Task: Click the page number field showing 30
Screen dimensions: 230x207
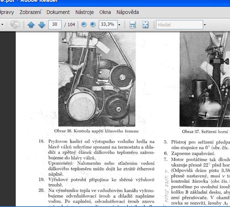Action: click(x=54, y=25)
